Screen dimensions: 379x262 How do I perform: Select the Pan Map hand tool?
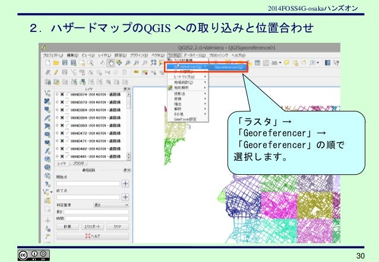tap(110, 63)
